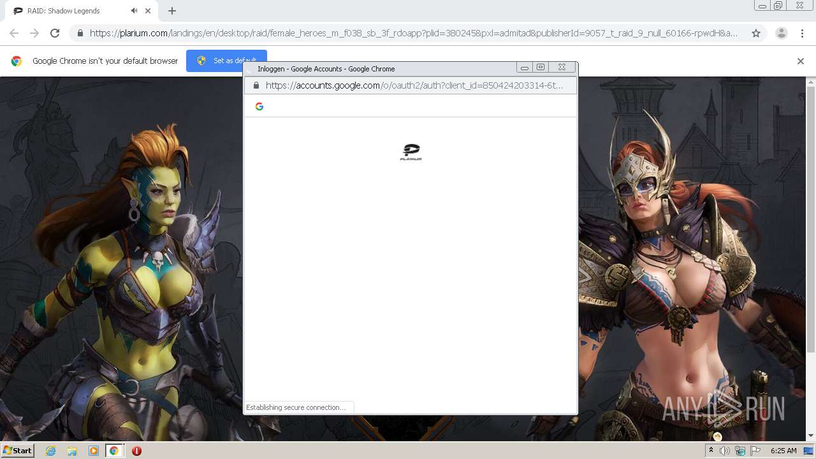The height and width of the screenshot is (459, 816).
Task: Open Windows Explorer folder from the taskbar
Action: [72, 451]
